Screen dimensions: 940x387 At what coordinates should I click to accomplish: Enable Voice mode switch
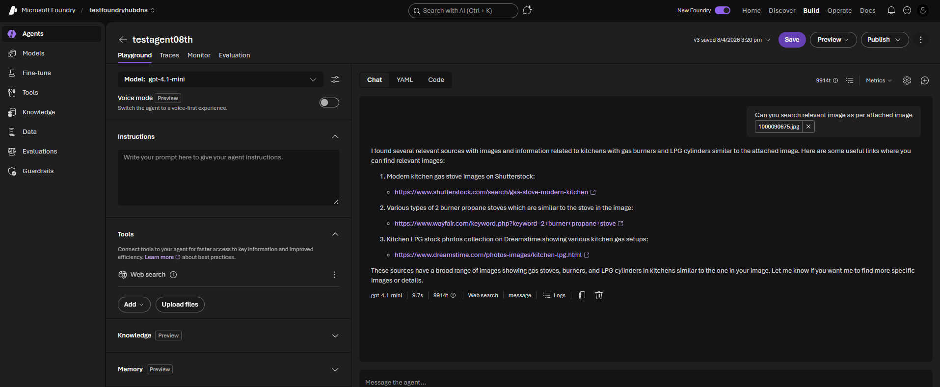(329, 103)
